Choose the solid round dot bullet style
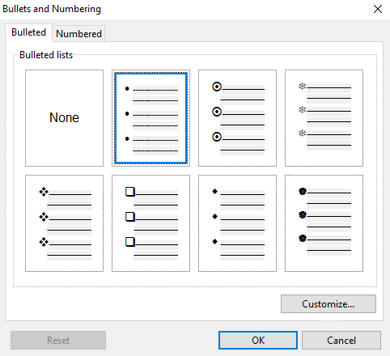The width and height of the screenshot is (390, 356). click(150, 118)
